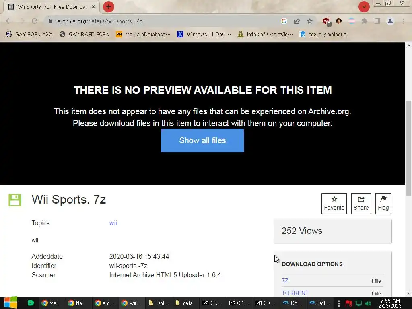Click the Google icon in the address bar
The image size is (412, 309).
tap(284, 21)
